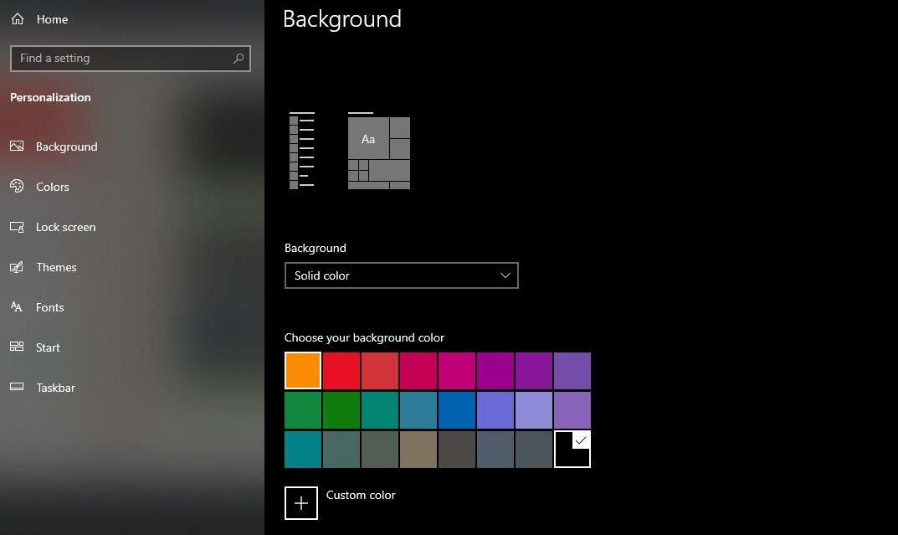Expand dropdown using the chevron arrow
898x535 pixels.
(x=505, y=275)
